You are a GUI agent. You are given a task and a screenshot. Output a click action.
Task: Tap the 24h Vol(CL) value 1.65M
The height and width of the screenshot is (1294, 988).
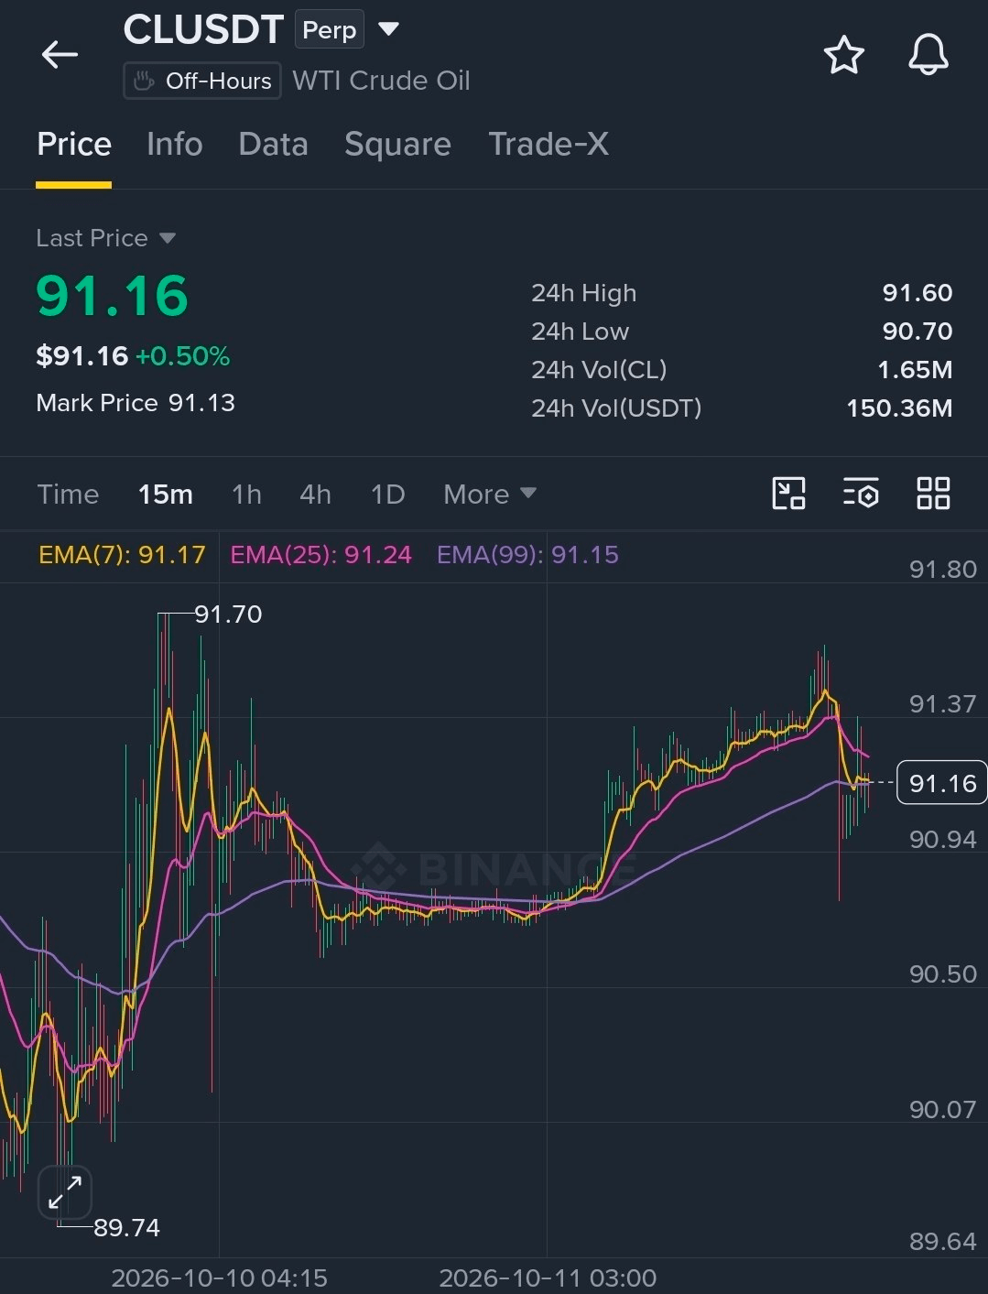[x=915, y=370]
